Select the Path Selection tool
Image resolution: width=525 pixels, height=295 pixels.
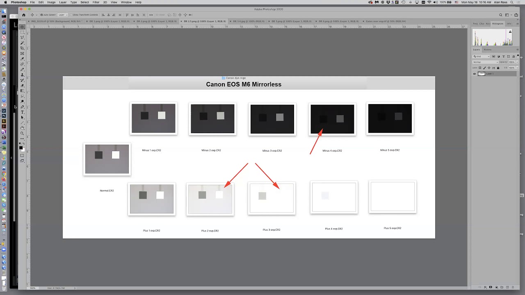[23, 118]
